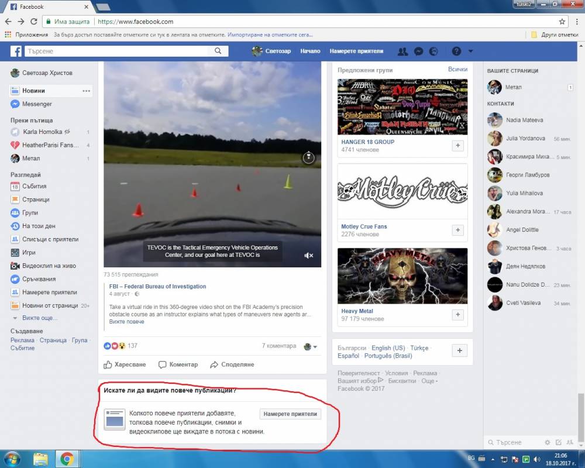Share the post with Споделяне

click(232, 364)
